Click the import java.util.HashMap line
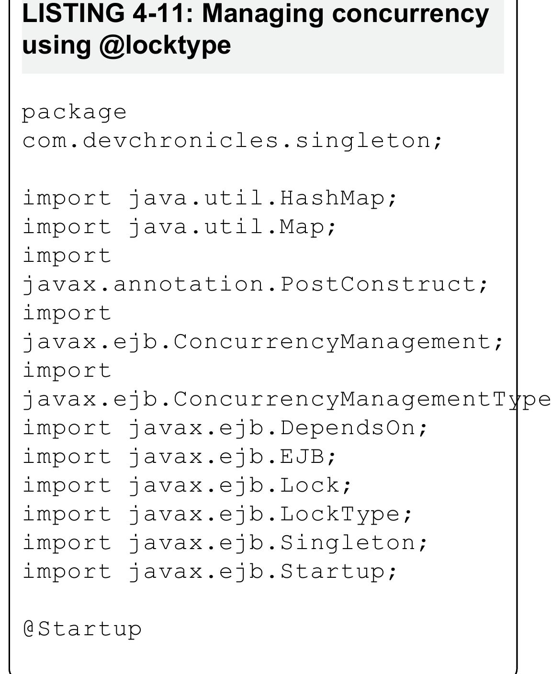The width and height of the screenshot is (551, 674). 210,198
